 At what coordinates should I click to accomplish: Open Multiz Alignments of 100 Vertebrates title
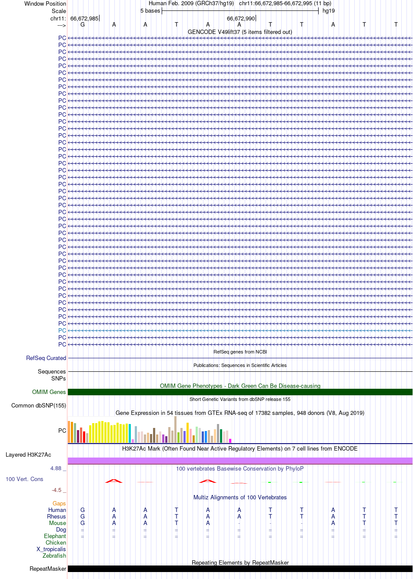240,497
